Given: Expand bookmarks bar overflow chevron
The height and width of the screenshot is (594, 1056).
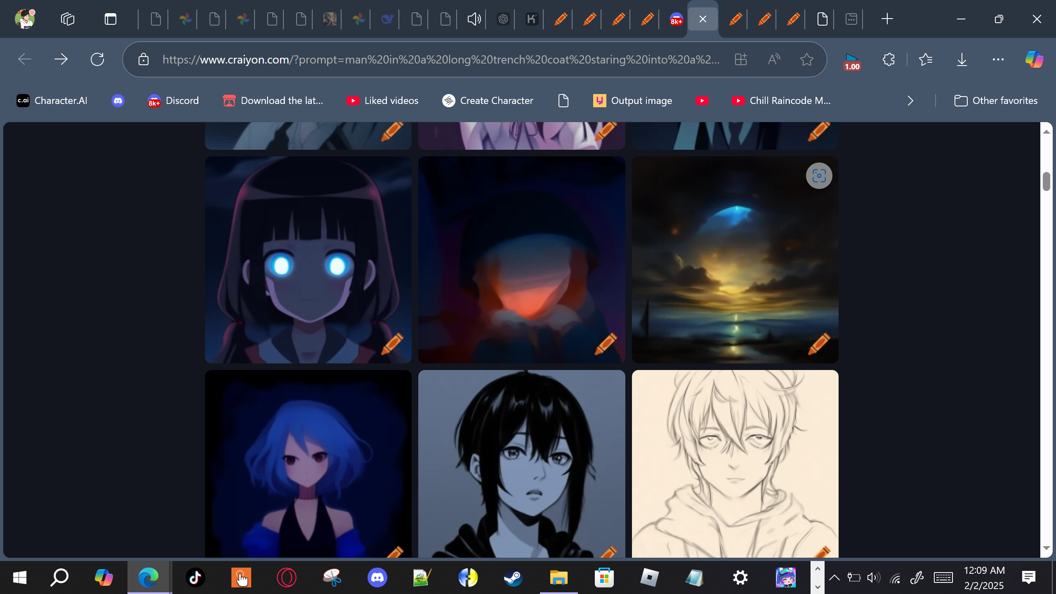Looking at the screenshot, I should pos(910,101).
